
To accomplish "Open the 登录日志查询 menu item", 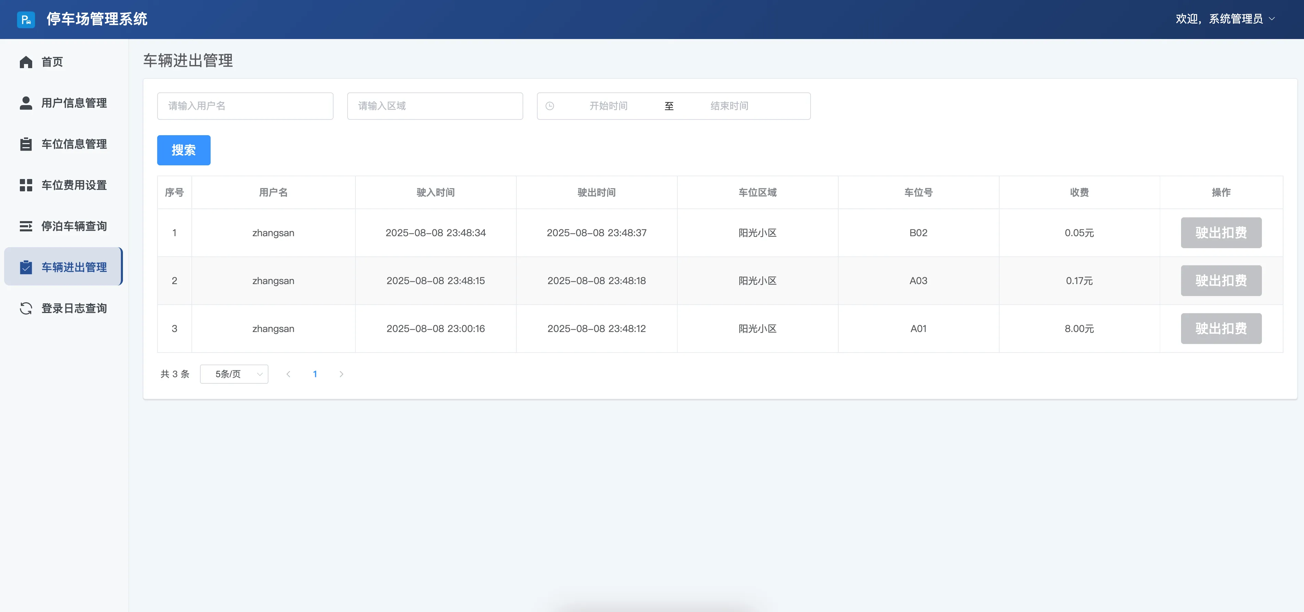I will pos(74,308).
